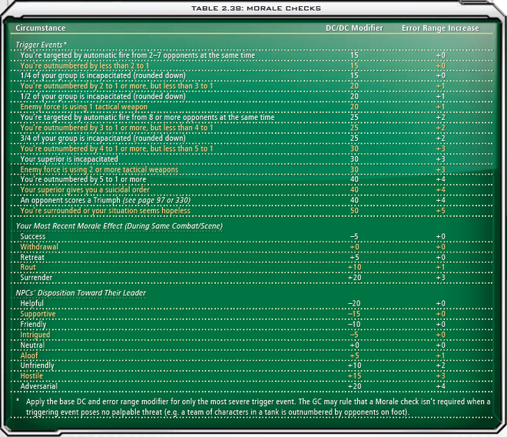Click the Error Range Increase column header

click(440, 28)
